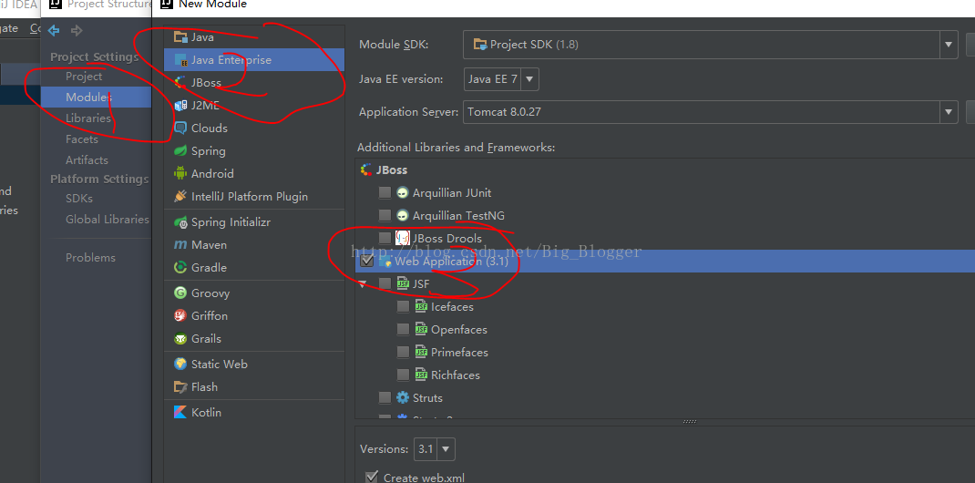Select the Clouds module icon
Viewport: 975px width, 483px height.
(180, 128)
